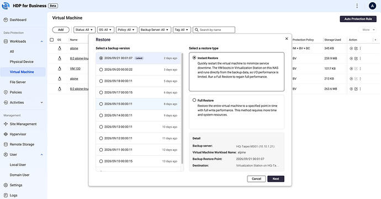Screen dimensions: 381x199
Task: Click the restore icon for 345 KB row
Action: point(351,49)
